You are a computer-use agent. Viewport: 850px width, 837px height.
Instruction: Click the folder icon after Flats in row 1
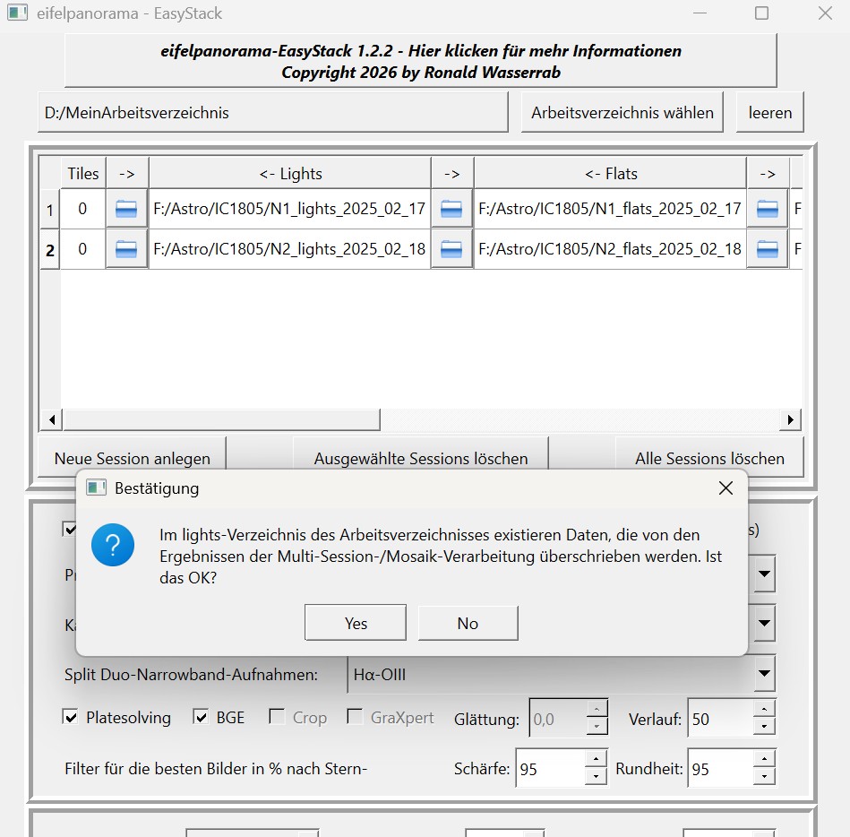[767, 209]
